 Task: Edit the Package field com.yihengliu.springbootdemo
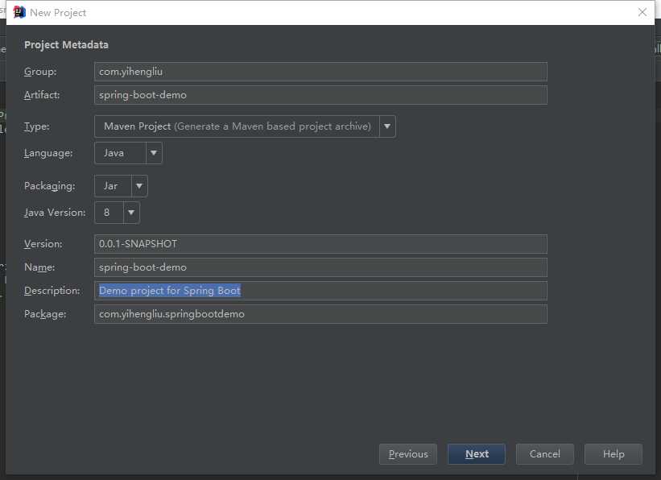[x=320, y=314]
